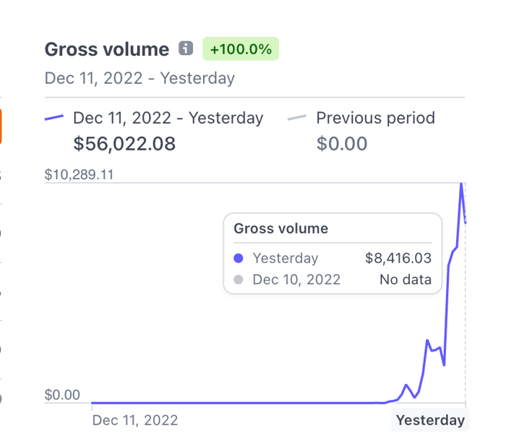Click the $56,022.08 total amount
This screenshot has width=506, height=444.
[x=124, y=143]
